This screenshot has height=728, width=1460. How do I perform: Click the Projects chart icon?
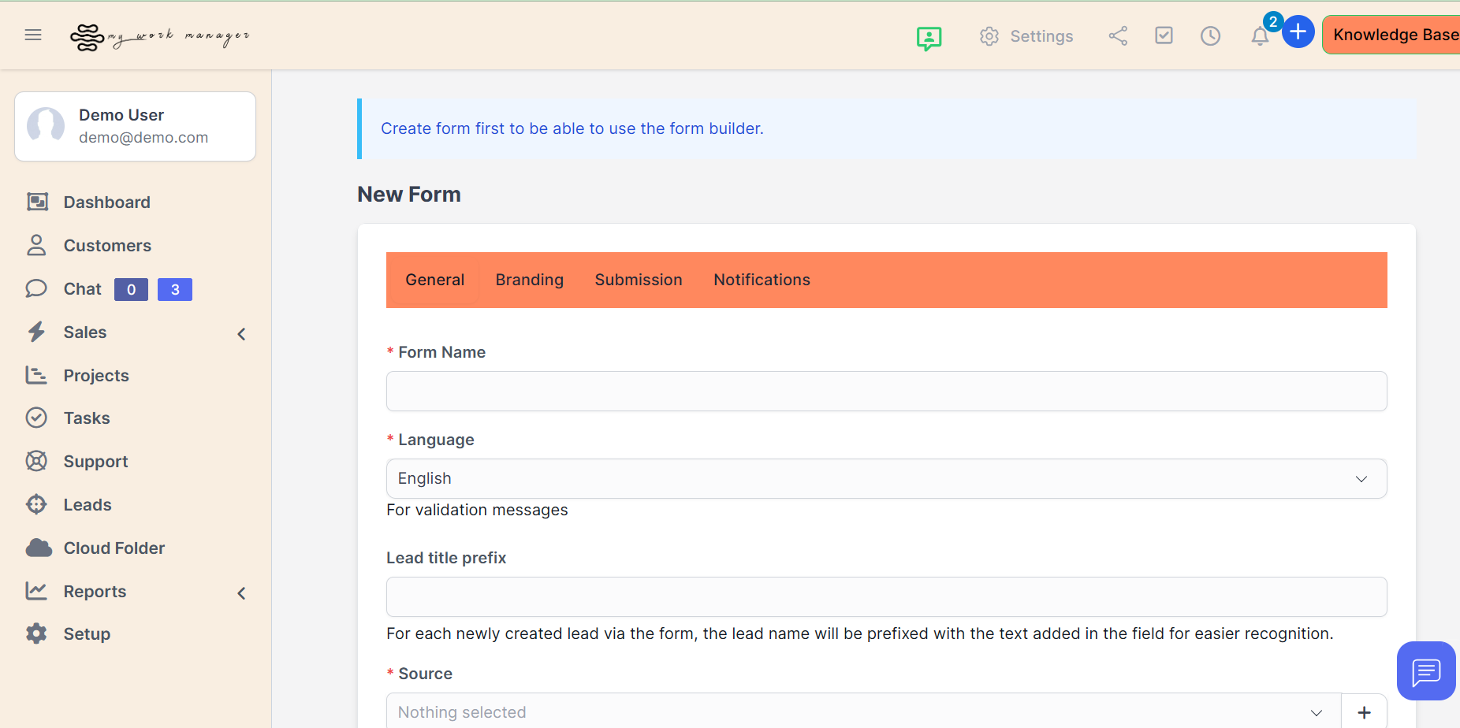click(x=36, y=375)
